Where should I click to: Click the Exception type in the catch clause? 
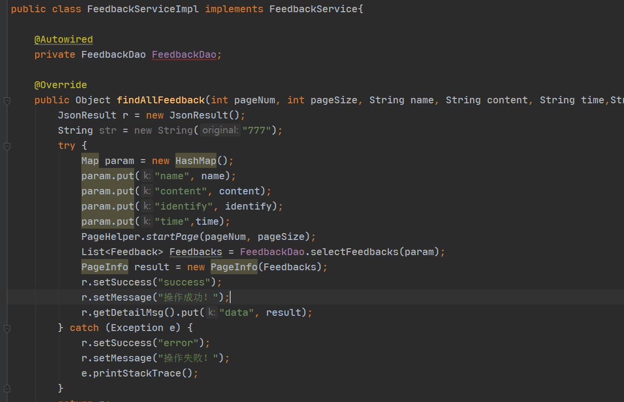point(137,328)
